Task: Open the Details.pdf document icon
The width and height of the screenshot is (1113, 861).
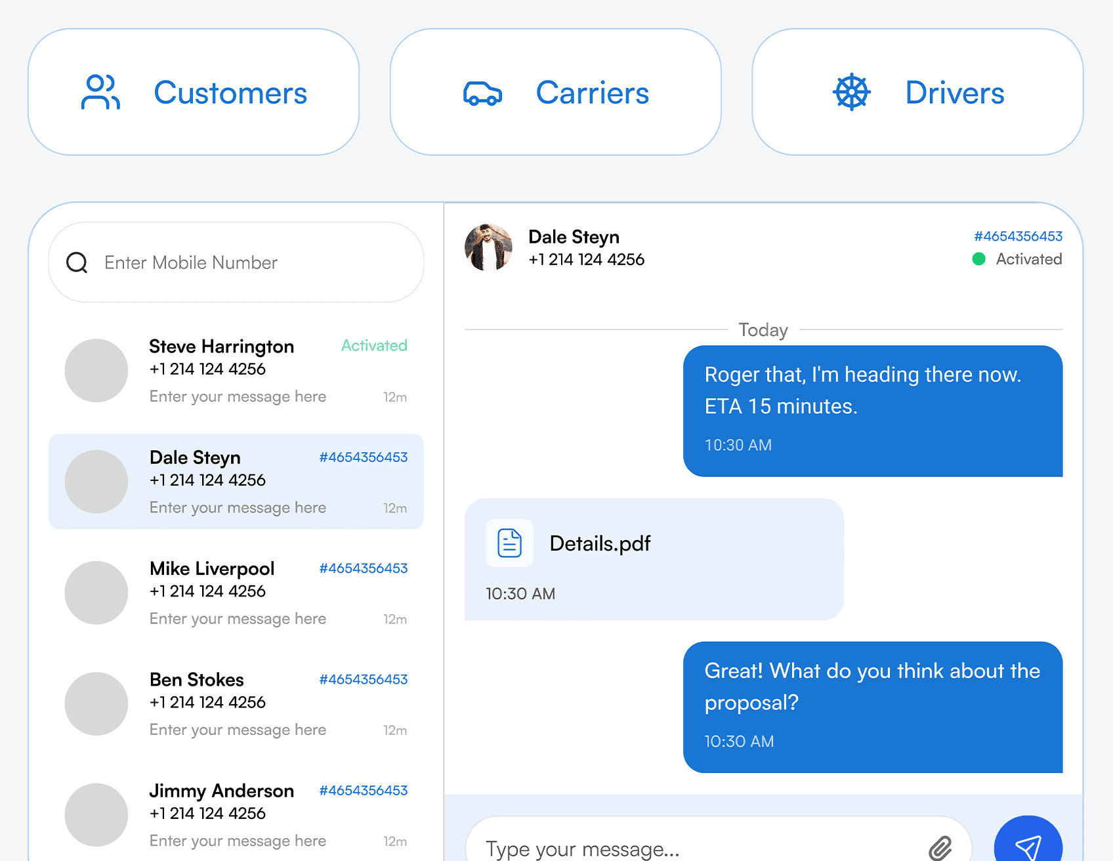Action: (x=510, y=543)
